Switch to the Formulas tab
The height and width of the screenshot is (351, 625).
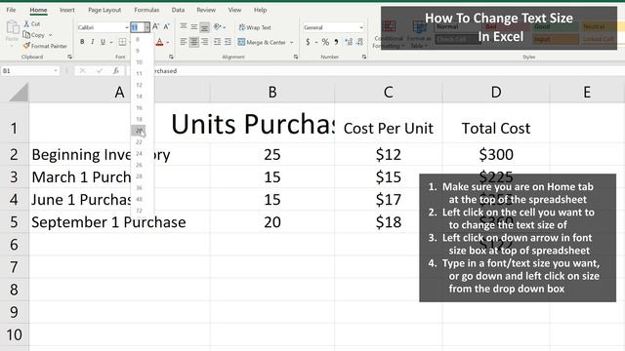coord(146,10)
